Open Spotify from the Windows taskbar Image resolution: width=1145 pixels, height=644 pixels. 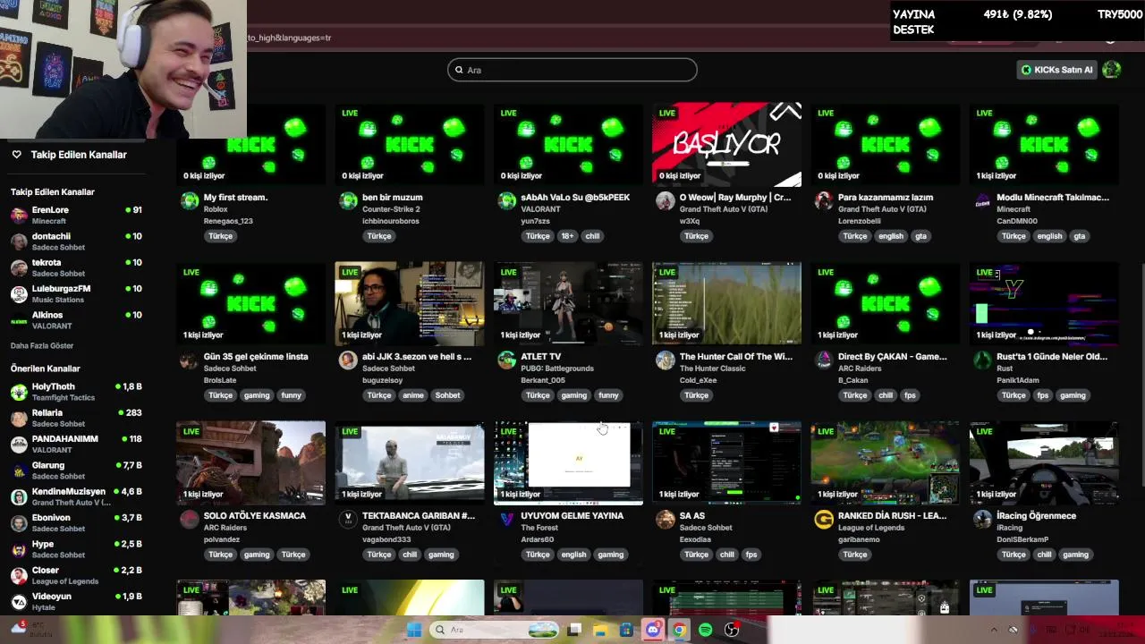pos(705,630)
